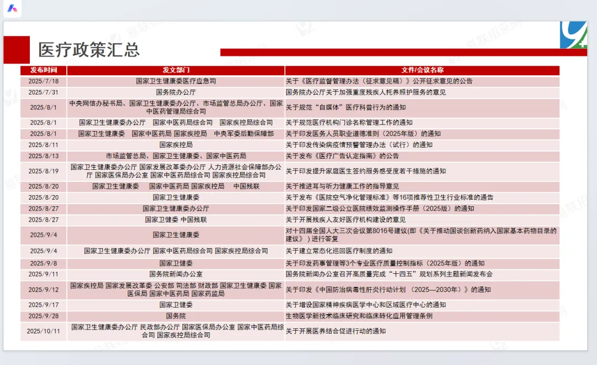Click title about 医院空气净化管理标准
This screenshot has width=597, height=365.
390,197
